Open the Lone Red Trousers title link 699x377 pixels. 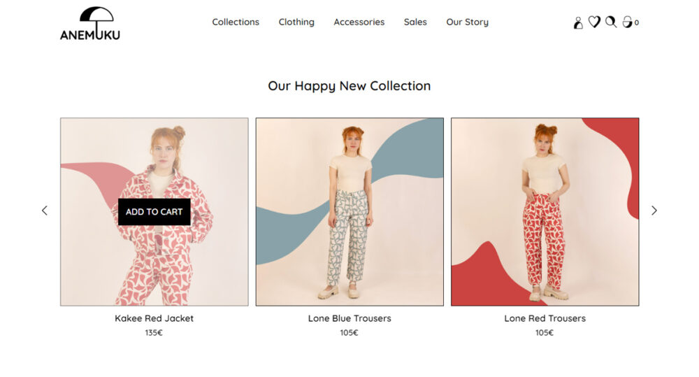pos(545,318)
